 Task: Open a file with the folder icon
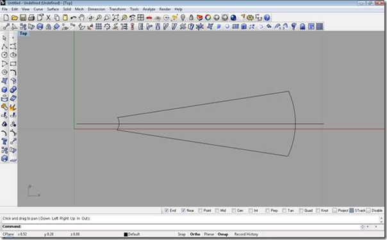pyautogui.click(x=15, y=17)
